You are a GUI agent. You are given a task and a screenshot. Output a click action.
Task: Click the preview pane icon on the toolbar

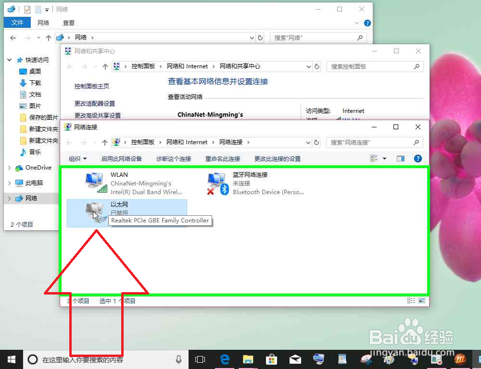pyautogui.click(x=400, y=159)
